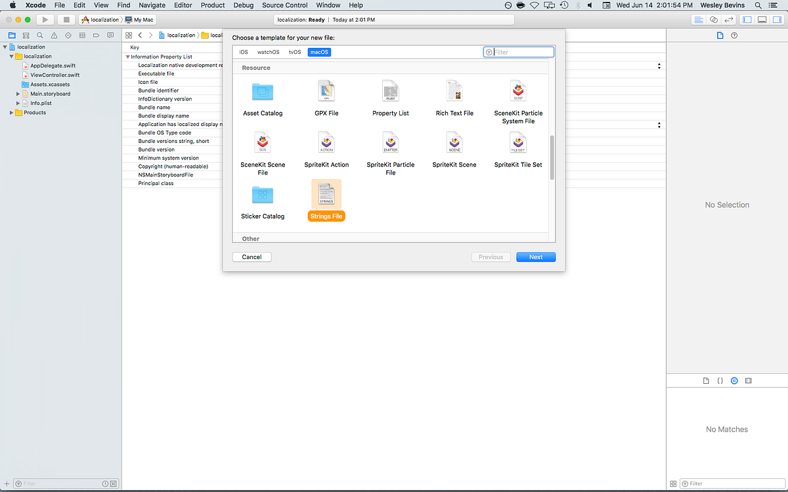Select the Asset Catalog template icon
788x492 pixels.
tap(263, 91)
